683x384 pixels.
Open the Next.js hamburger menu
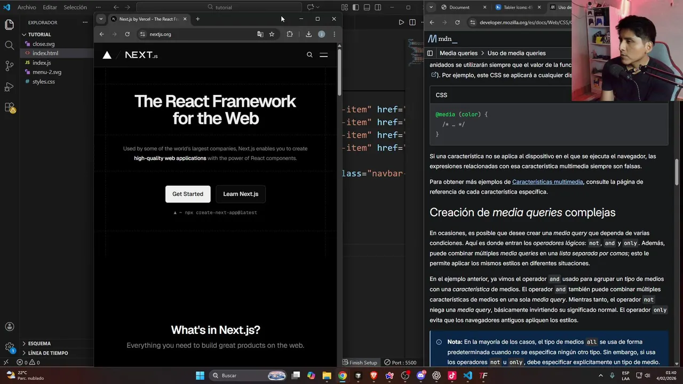(x=323, y=54)
